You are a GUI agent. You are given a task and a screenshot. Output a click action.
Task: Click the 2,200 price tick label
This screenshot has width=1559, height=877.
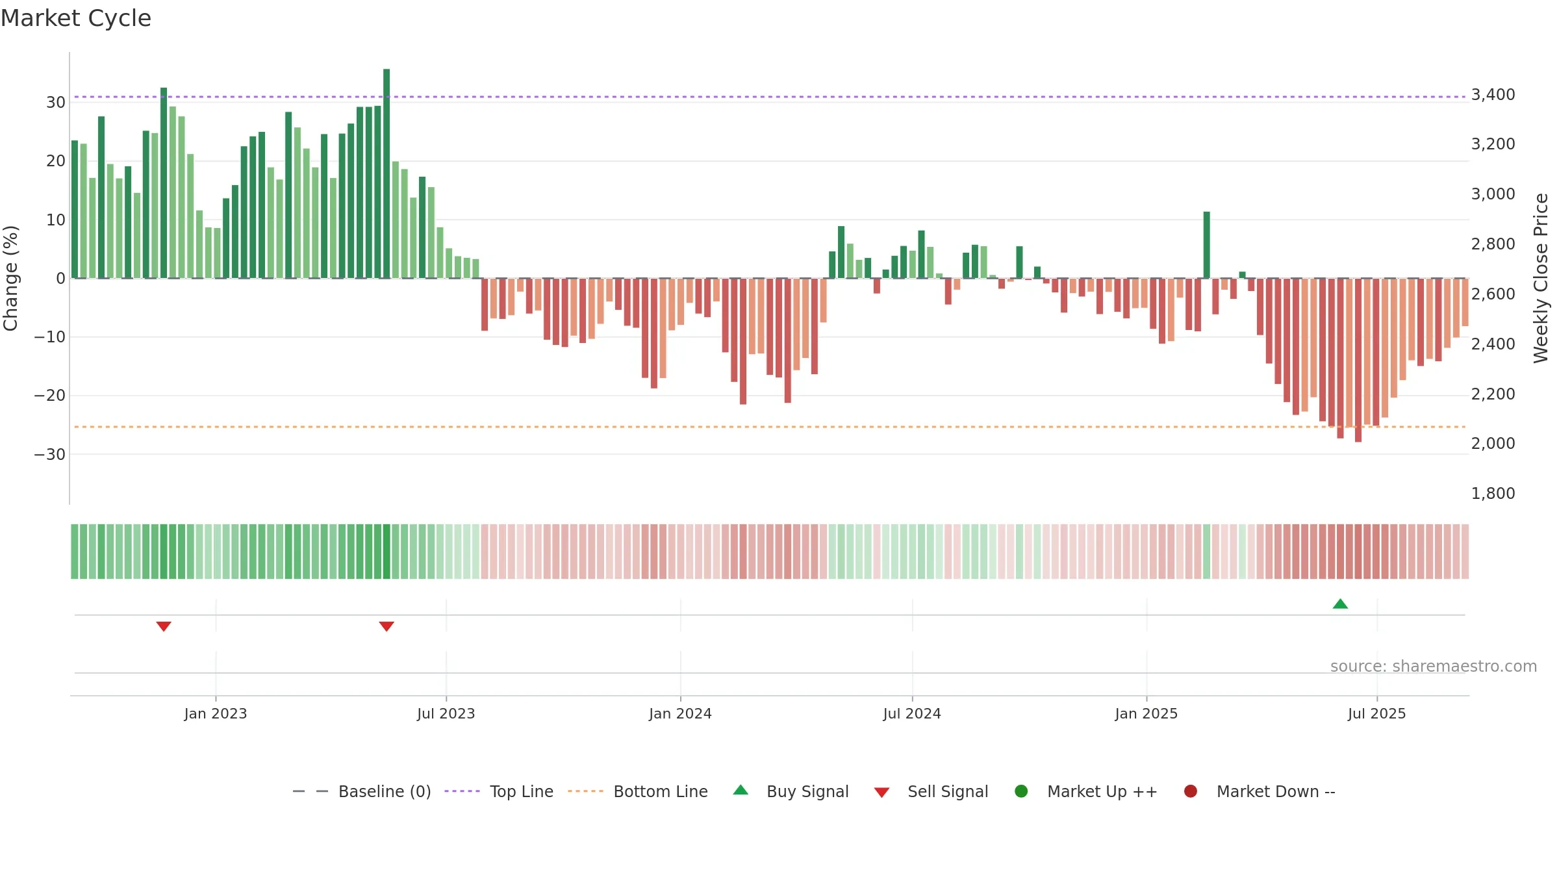pyautogui.click(x=1493, y=394)
